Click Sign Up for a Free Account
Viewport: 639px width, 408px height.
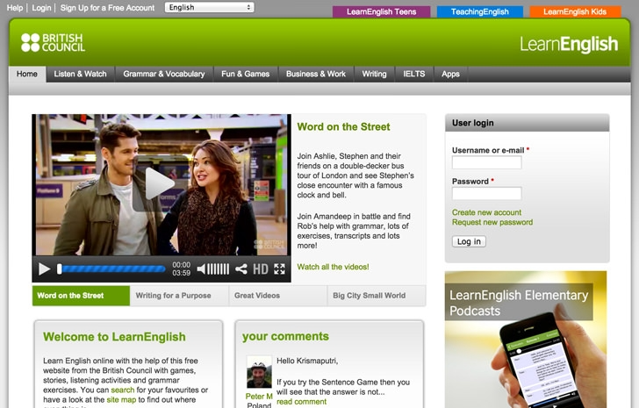(107, 8)
